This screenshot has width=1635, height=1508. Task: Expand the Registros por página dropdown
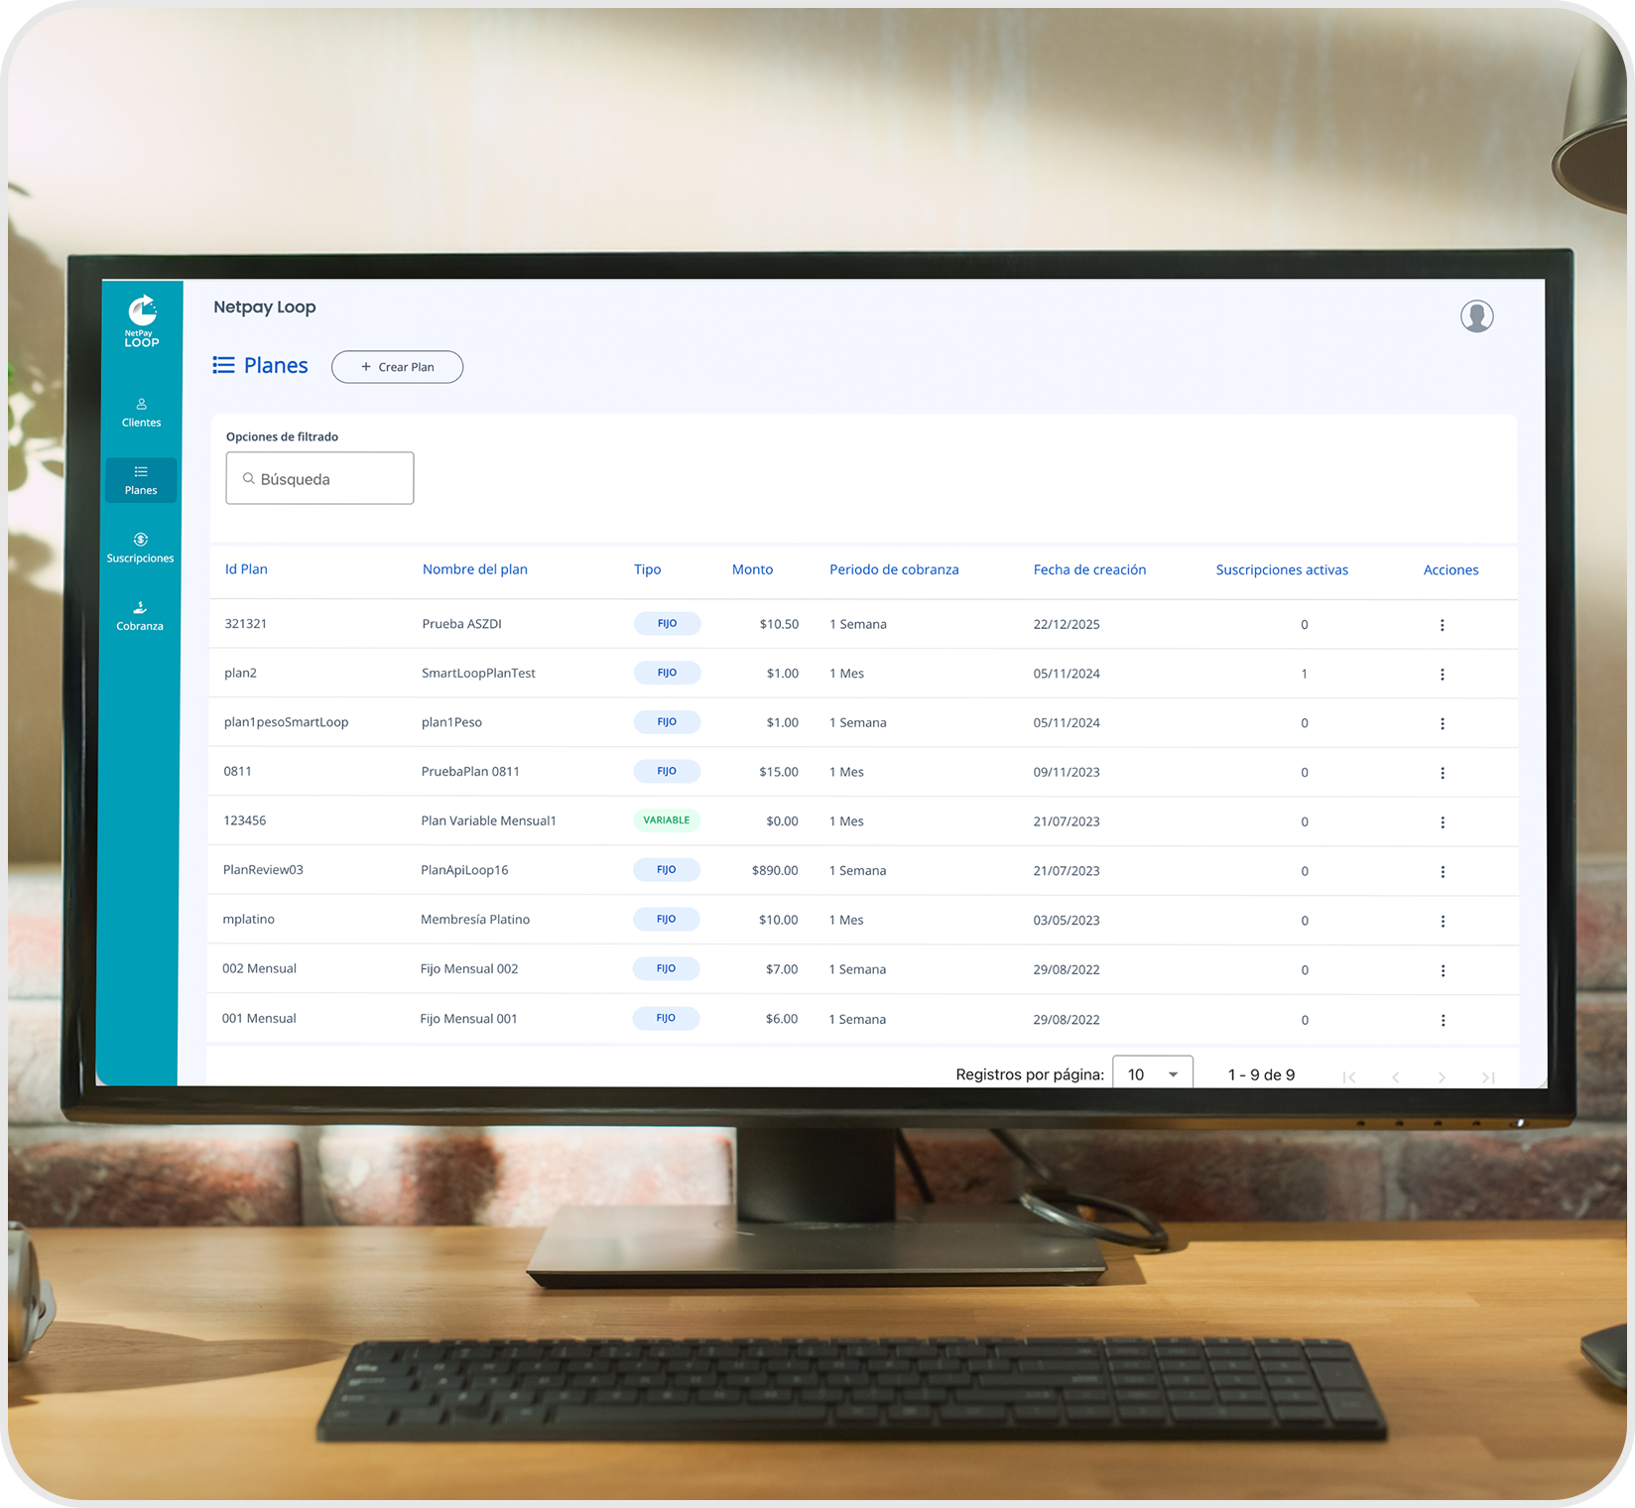coord(1152,1074)
